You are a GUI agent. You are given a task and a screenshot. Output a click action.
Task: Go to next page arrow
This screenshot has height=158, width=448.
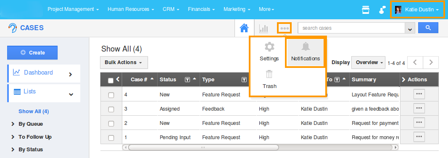431,62
